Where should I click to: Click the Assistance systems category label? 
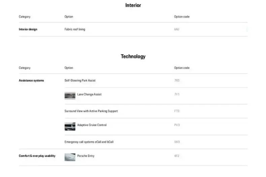pos(31,81)
